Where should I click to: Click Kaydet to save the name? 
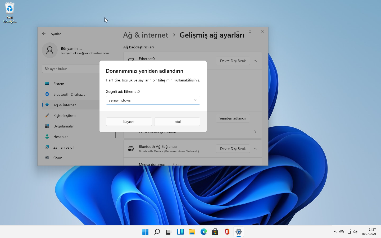pos(129,122)
